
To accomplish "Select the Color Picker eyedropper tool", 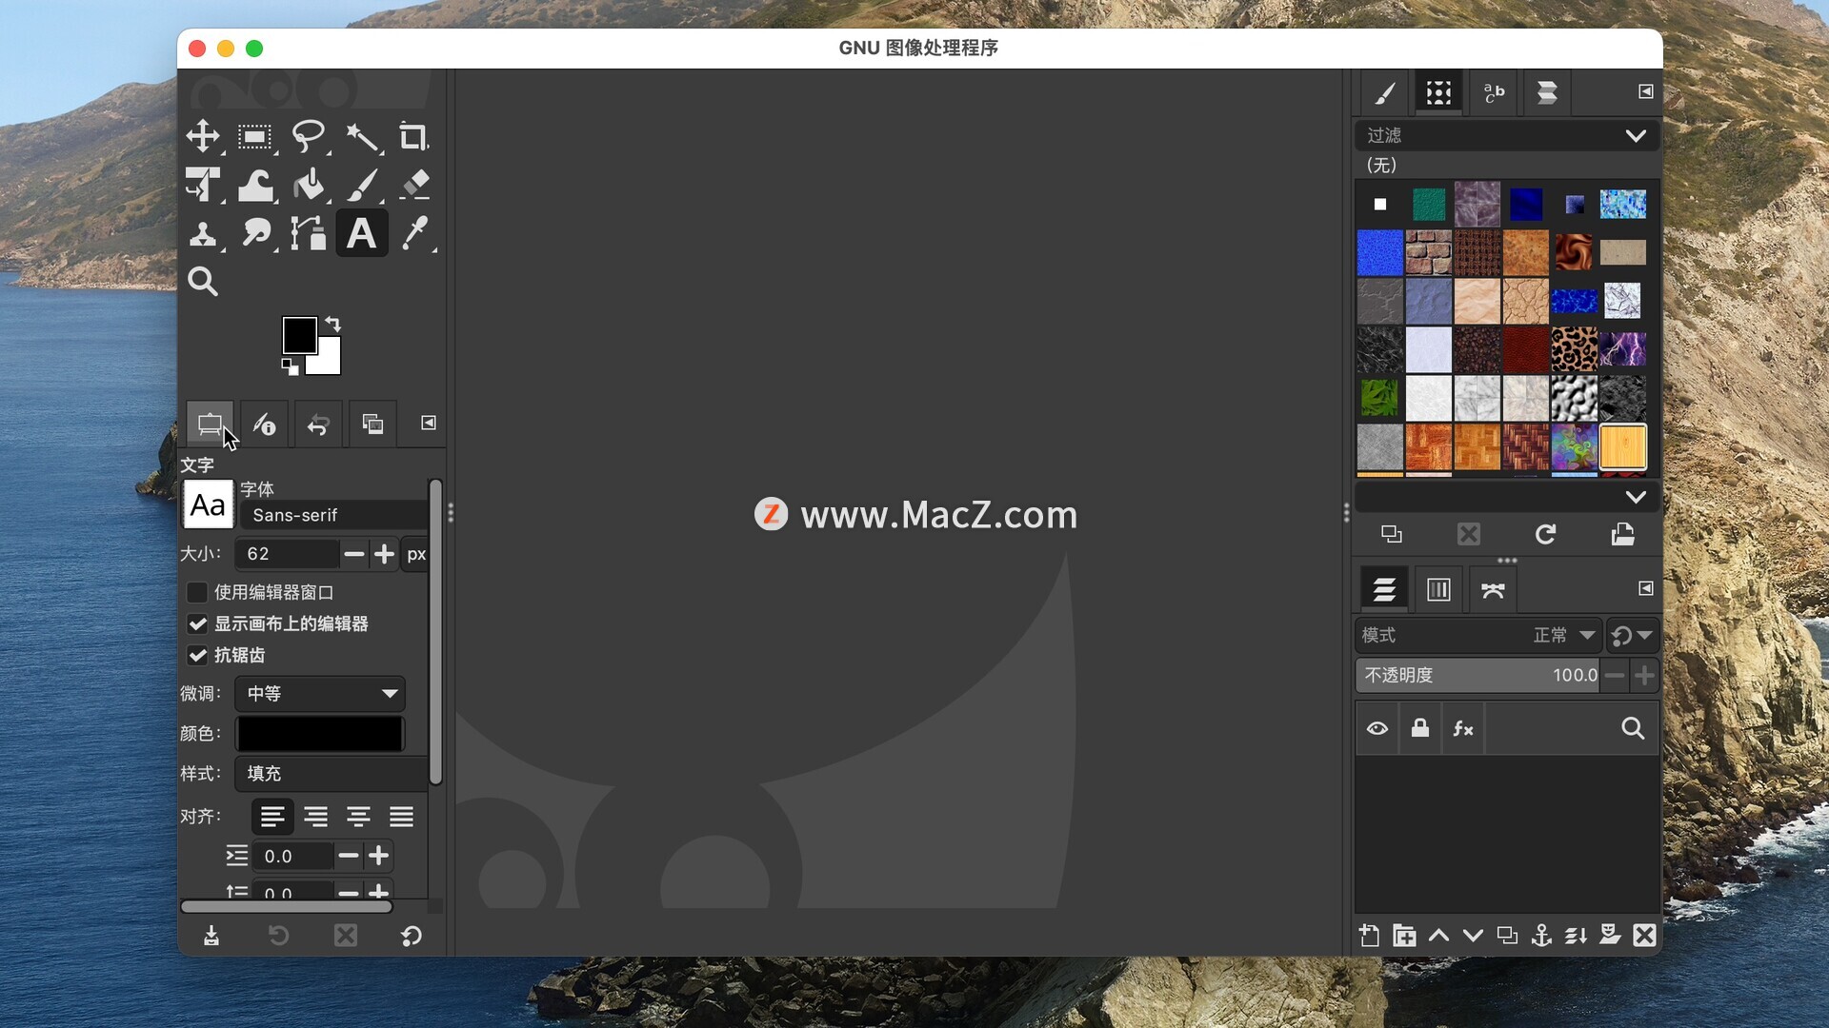I will [x=414, y=233].
